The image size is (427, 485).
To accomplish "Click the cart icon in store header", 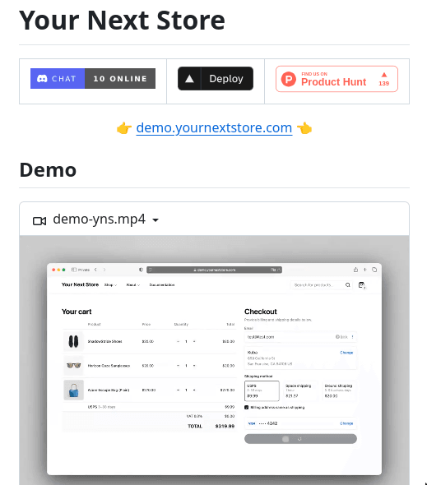I will tap(362, 285).
